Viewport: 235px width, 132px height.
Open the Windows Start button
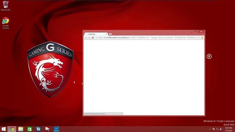click(4, 129)
